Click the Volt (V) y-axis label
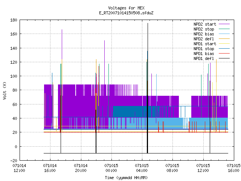Screen dimensions: 241x181 click(5, 90)
